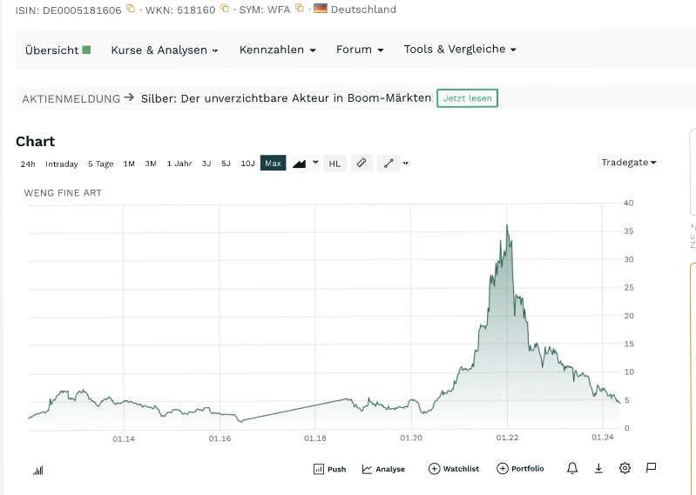This screenshot has width=696, height=495.
Task: Copy the ISIN number icon
Action: [x=131, y=9]
